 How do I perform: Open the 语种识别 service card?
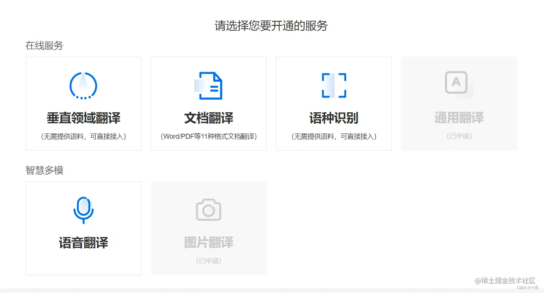[333, 103]
